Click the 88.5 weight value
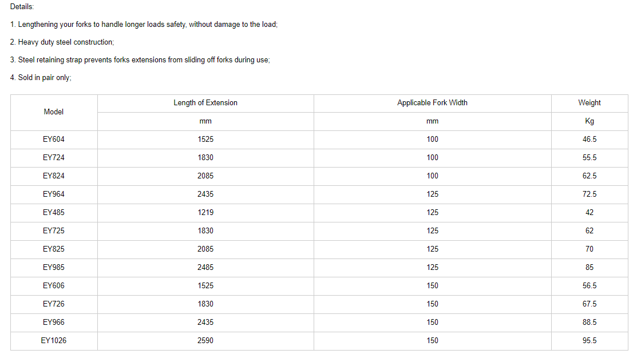Image resolution: width=637 pixels, height=358 pixels. point(589,323)
